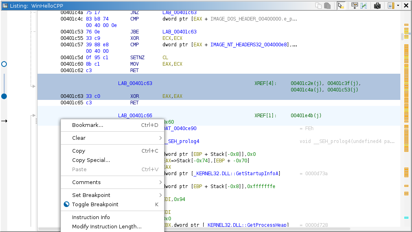Click the overview margin display icon
This screenshot has width=412, height=232.
point(390,6)
